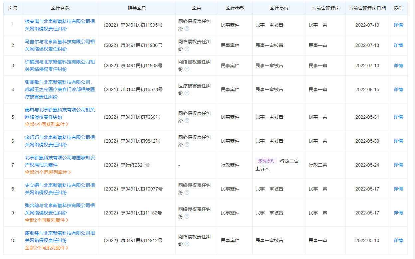Viewport: 415px width, 259px height.
Task: Click question mark icon in row 8 案由
Action: (187, 193)
